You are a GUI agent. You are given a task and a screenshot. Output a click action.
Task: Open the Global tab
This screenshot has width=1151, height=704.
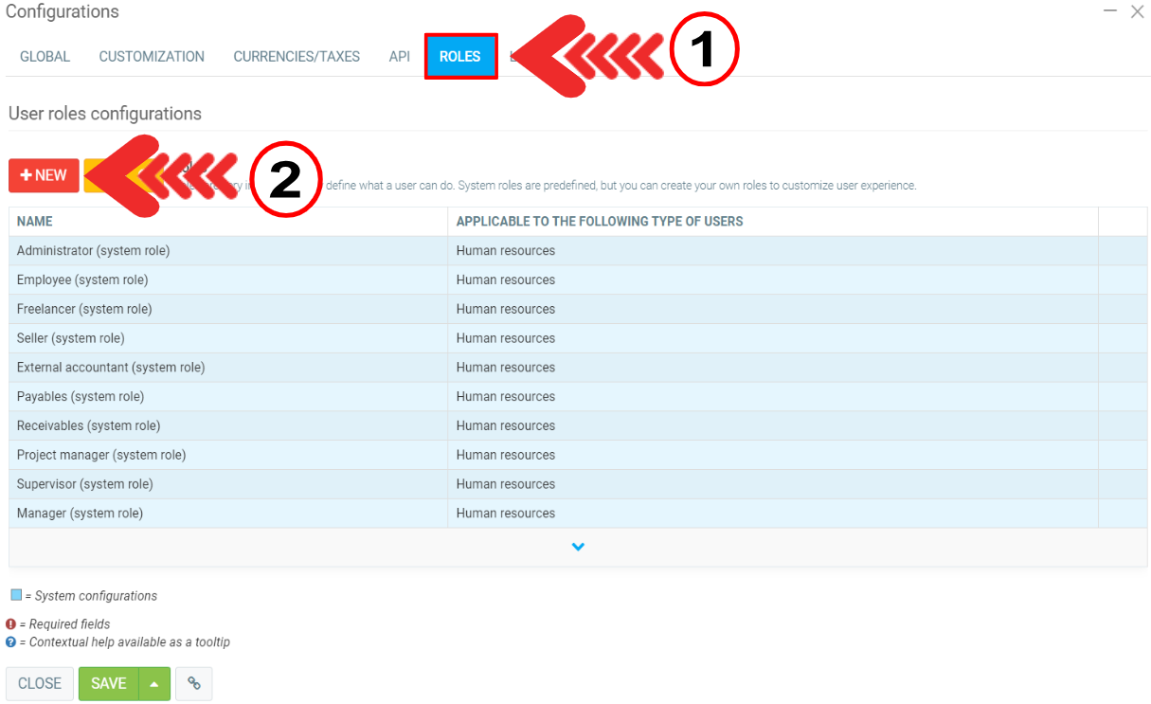[45, 57]
